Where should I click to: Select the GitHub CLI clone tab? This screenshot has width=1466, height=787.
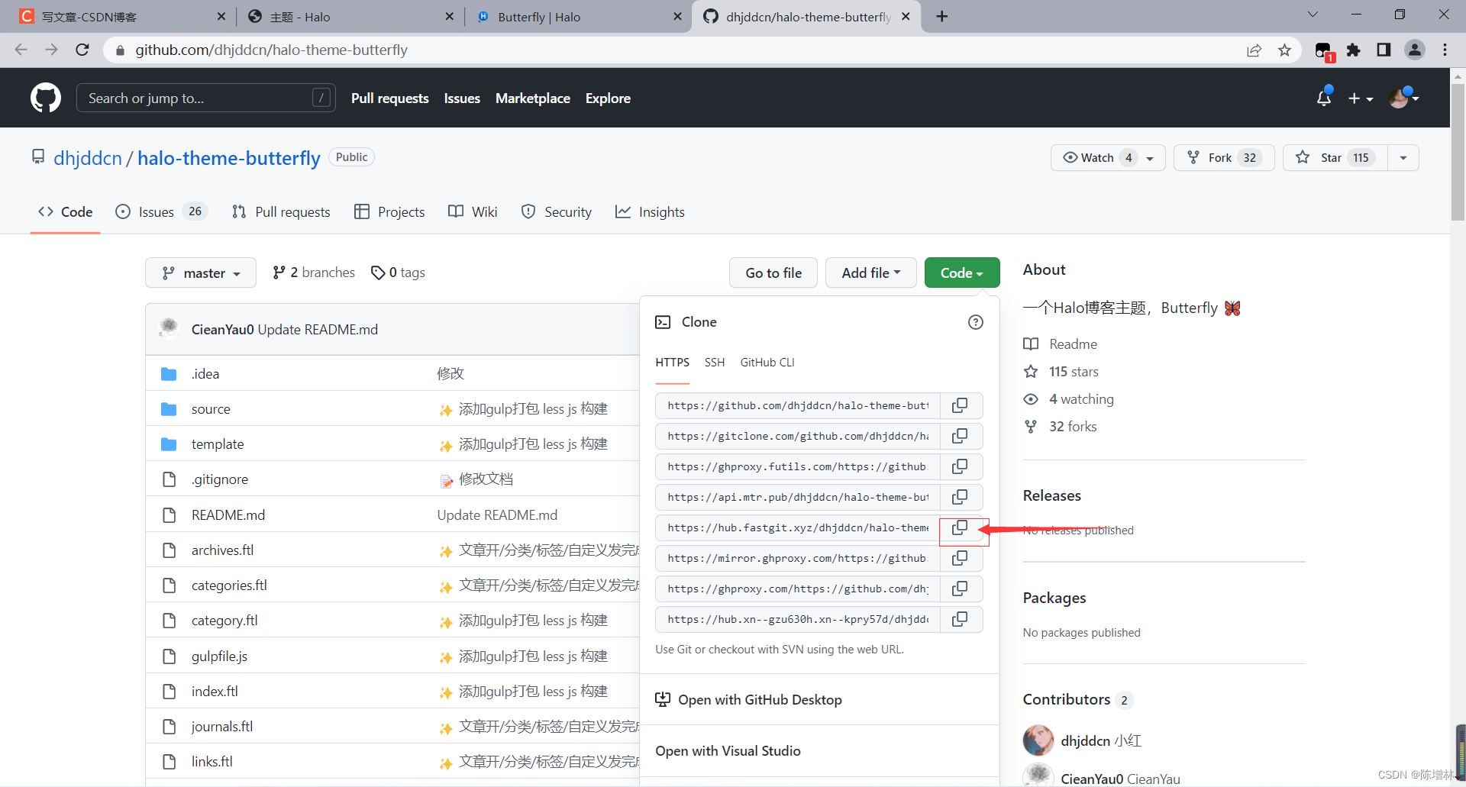tap(767, 363)
